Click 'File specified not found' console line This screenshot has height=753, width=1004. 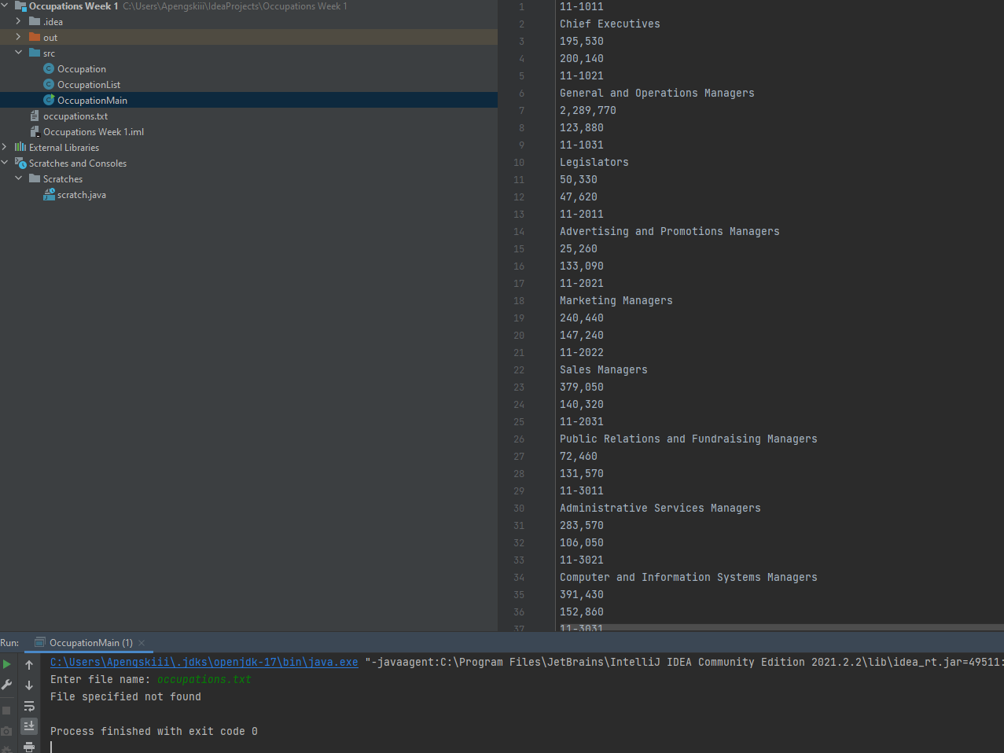click(x=126, y=696)
